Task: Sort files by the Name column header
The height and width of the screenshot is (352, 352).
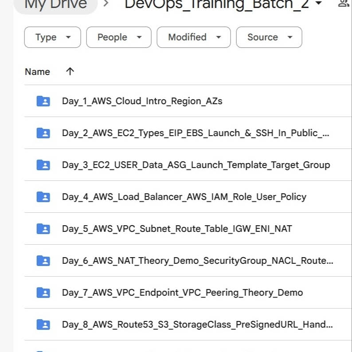Action: pyautogui.click(x=38, y=72)
